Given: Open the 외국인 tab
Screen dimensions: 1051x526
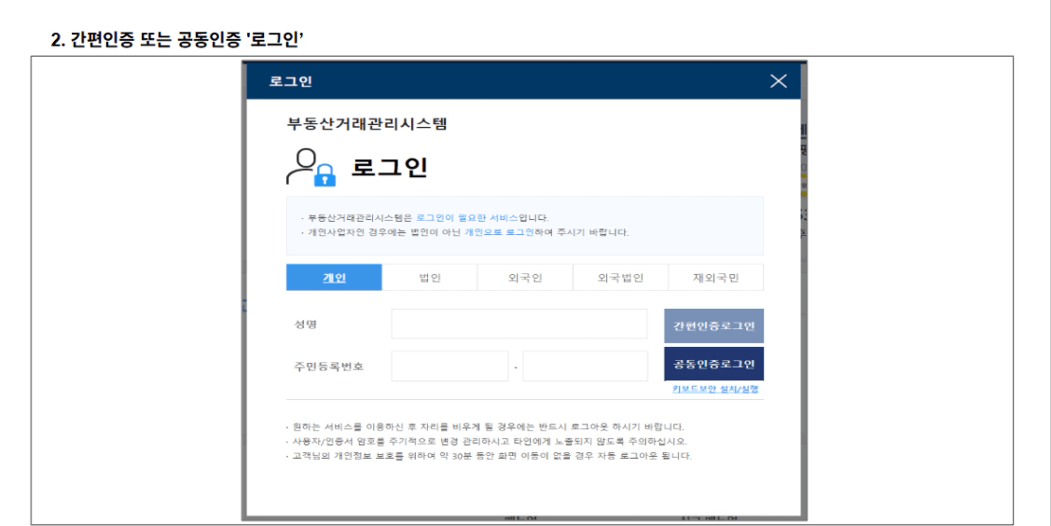Looking at the screenshot, I should click(524, 278).
